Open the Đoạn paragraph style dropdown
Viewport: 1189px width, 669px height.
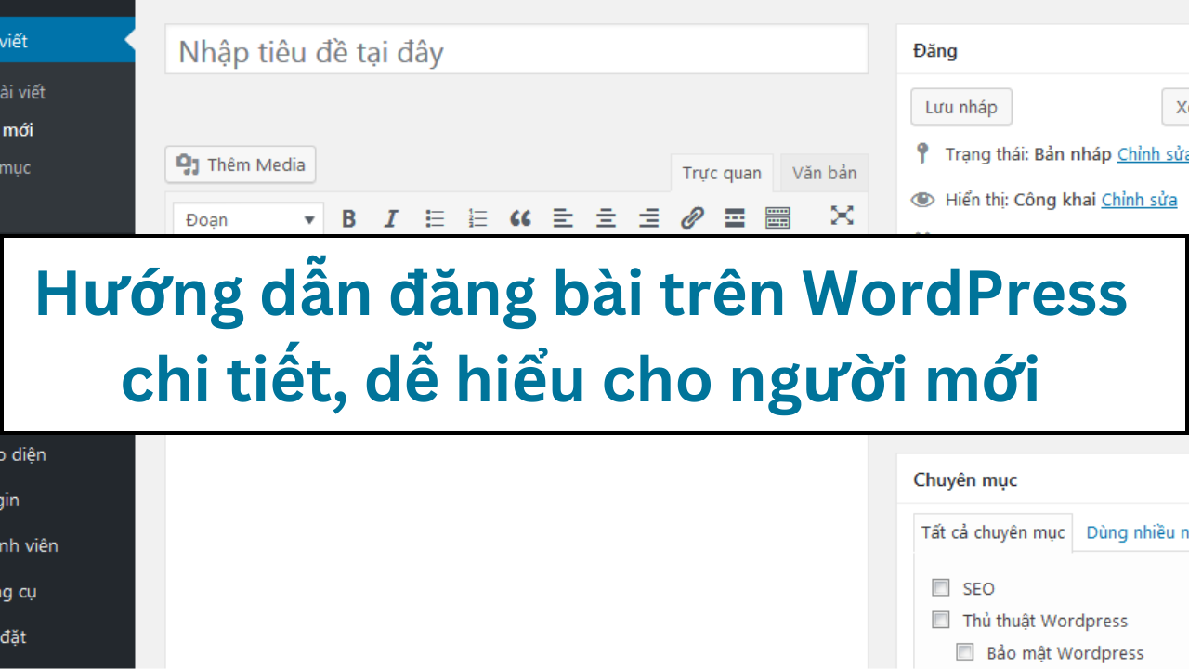[247, 218]
